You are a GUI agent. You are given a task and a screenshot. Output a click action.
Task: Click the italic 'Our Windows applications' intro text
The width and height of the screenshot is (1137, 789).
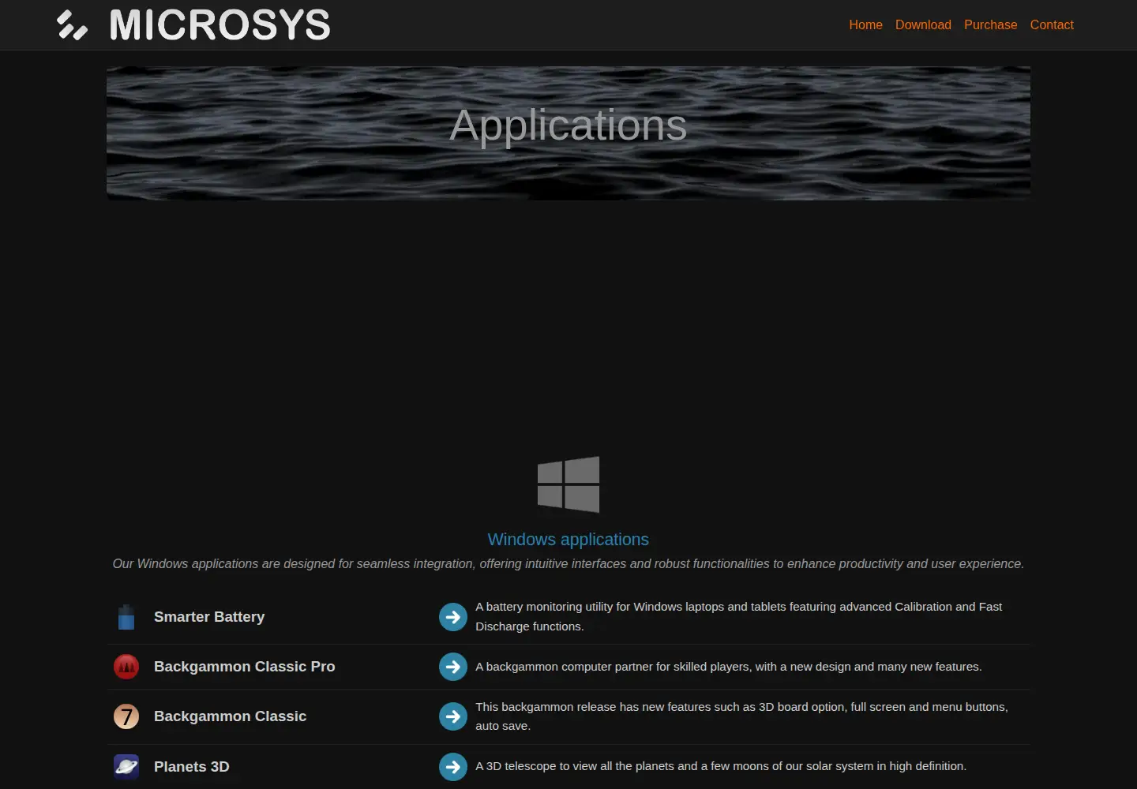pyautogui.click(x=568, y=564)
